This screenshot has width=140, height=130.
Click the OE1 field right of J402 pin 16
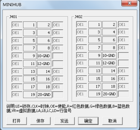point(123,79)
